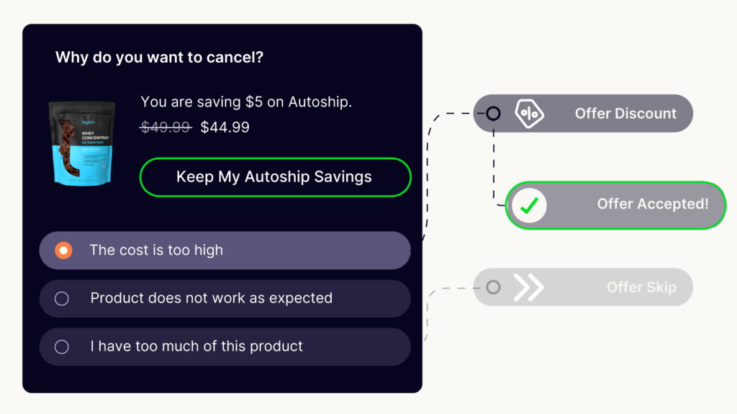Click the double chevron skip icon
The image size is (737, 414).
coord(529,287)
